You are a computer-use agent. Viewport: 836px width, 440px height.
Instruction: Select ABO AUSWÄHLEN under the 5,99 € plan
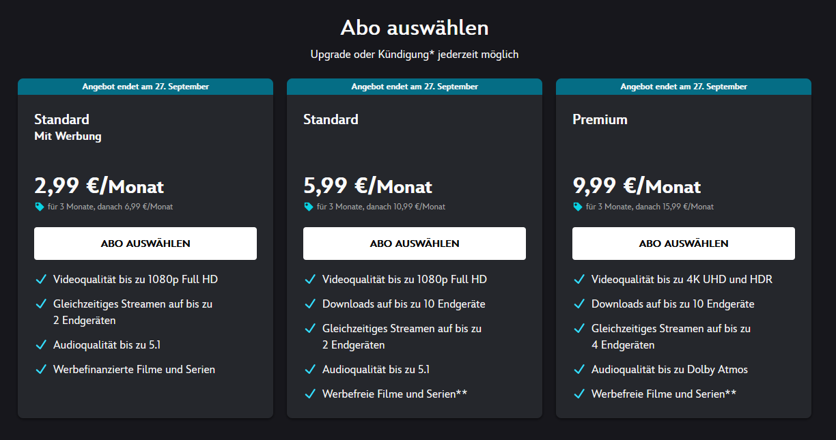(x=414, y=244)
